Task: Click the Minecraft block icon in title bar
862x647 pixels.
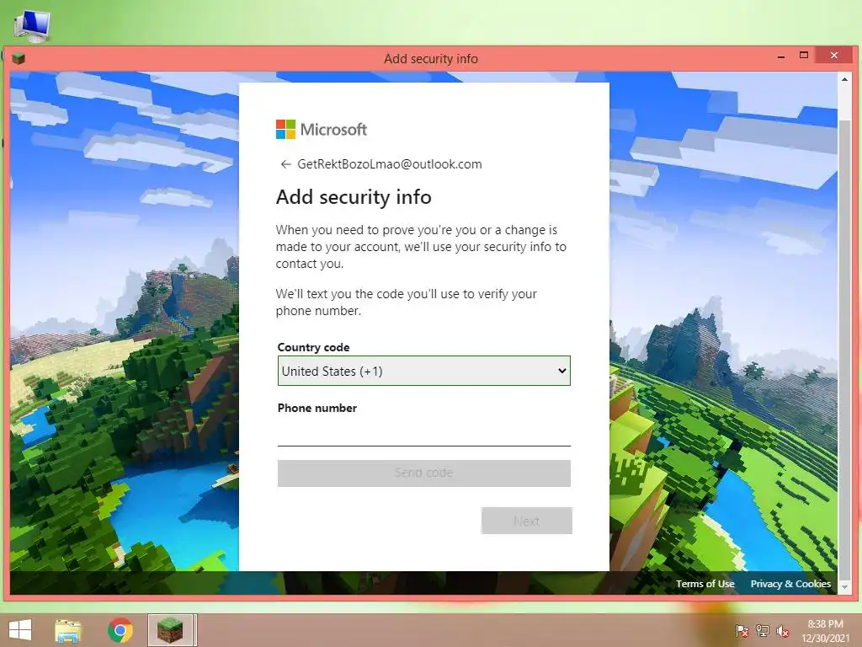Action: pos(19,58)
